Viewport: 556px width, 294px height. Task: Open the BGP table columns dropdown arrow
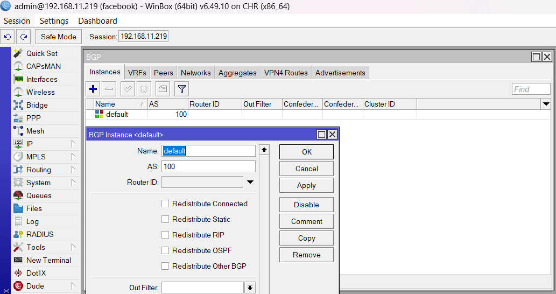546,104
